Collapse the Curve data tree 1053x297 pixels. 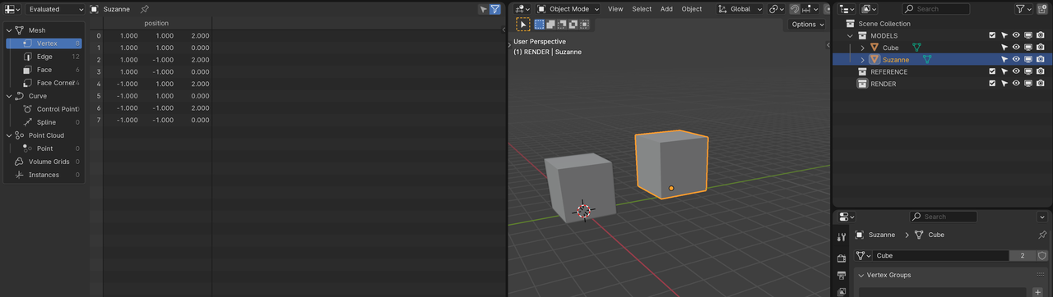coord(10,96)
